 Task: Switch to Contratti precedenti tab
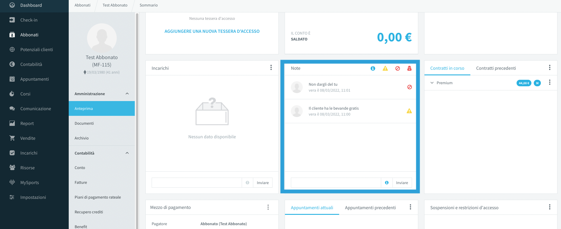tap(496, 68)
